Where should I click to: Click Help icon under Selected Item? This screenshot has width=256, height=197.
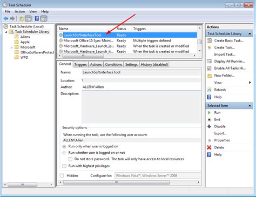coord(209,154)
